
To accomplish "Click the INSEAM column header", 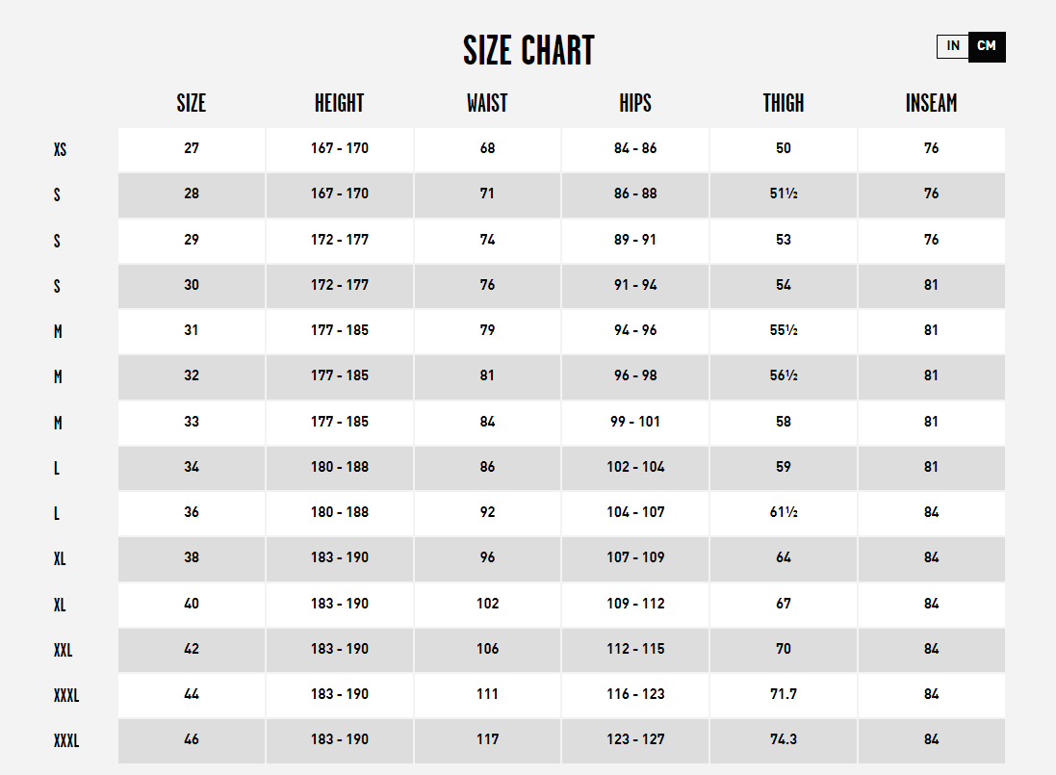I will (932, 103).
